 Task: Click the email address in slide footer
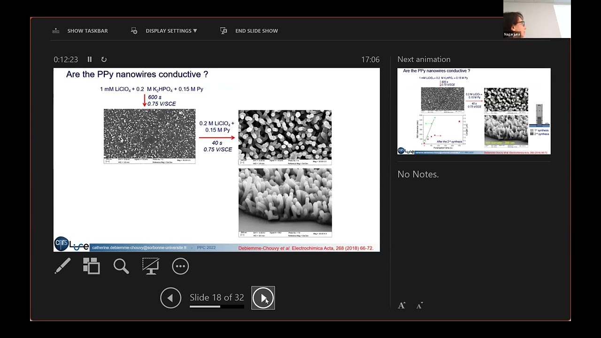click(139, 247)
